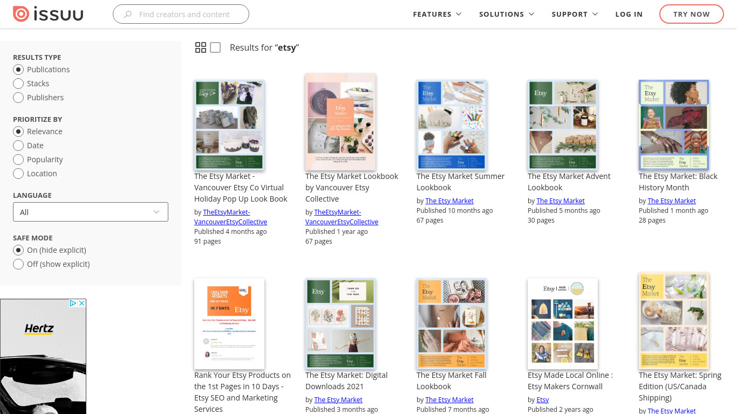Open Etsy Market Summer Lookbook thumbnail
Viewport: 737px width, 414px height.
452,125
